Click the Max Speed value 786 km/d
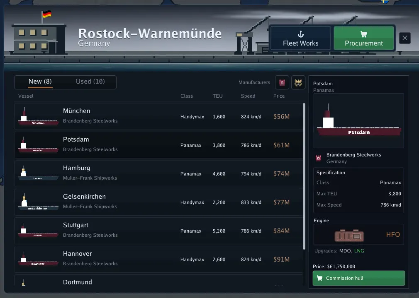Screen dimensions: 419x298 (391, 205)
